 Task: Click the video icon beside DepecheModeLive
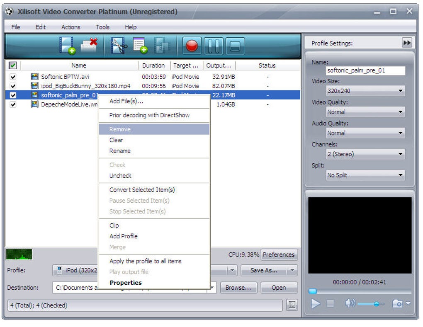(x=34, y=104)
